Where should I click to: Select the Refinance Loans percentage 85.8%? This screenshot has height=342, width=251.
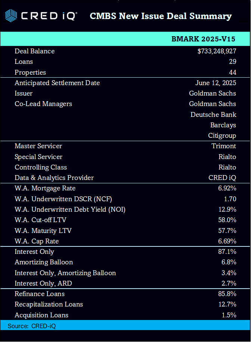pyautogui.click(x=227, y=294)
